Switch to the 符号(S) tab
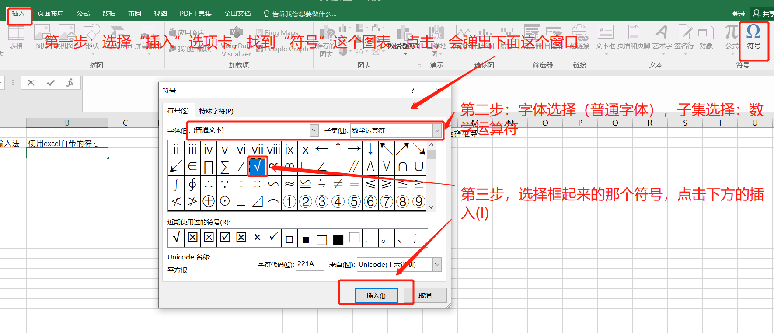774x333 pixels. tap(178, 111)
